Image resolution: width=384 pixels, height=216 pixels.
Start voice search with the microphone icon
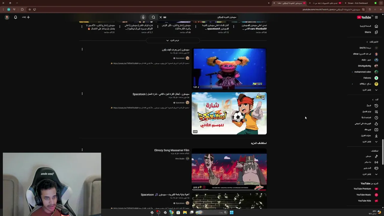[x=143, y=17]
